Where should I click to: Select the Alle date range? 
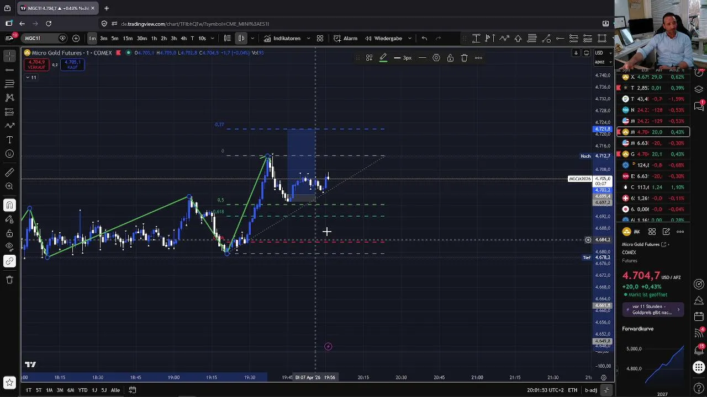(115, 390)
